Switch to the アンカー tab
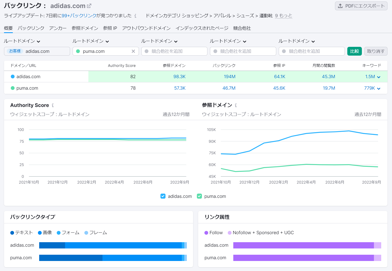Screen dimensions: 392x271 (x=58, y=28)
